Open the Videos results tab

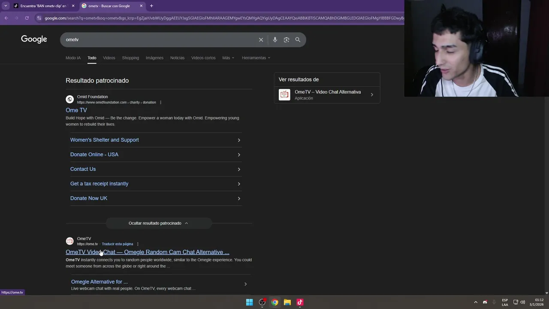[x=109, y=58]
